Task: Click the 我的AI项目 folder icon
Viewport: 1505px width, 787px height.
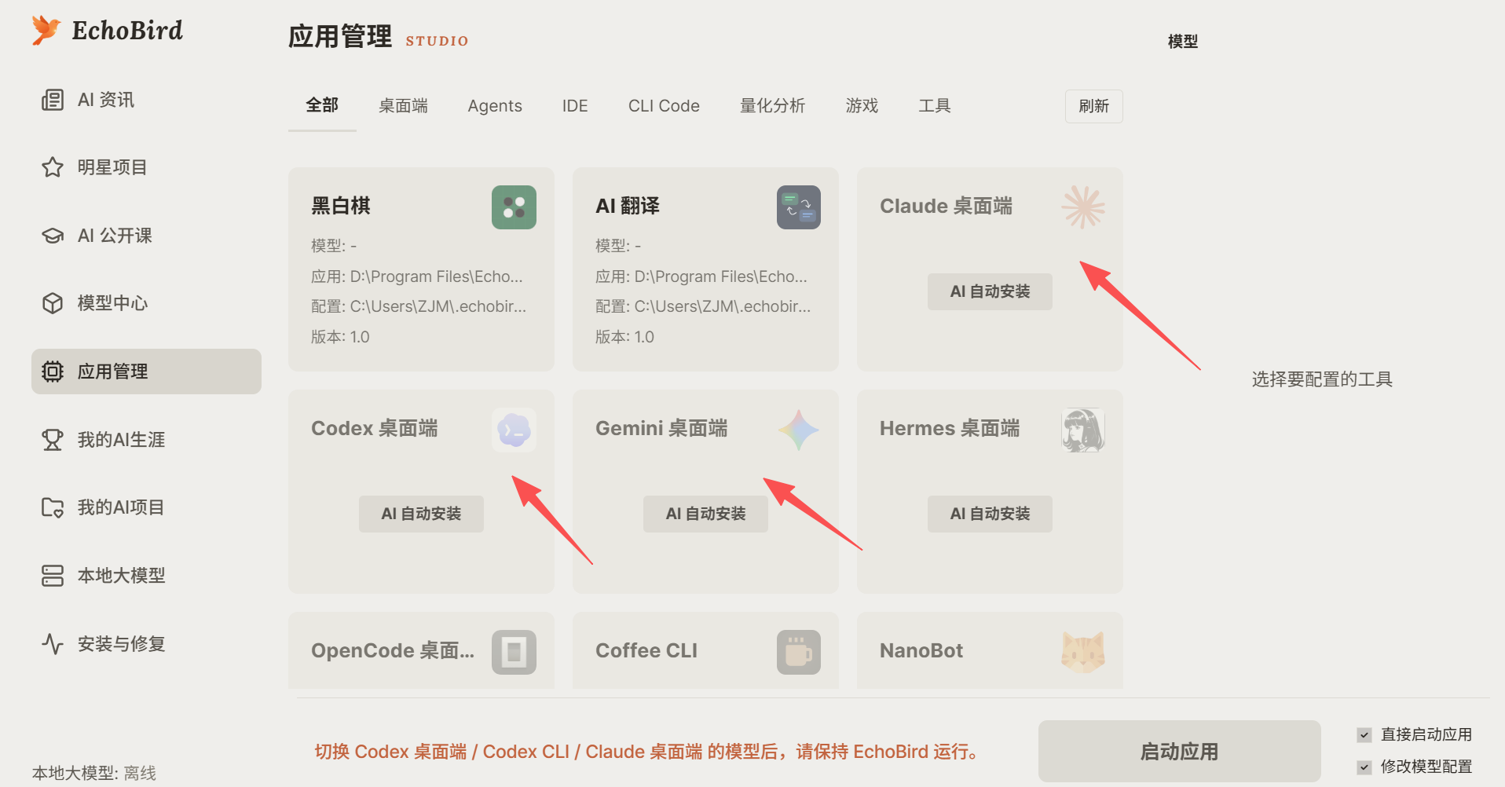Action: point(53,507)
